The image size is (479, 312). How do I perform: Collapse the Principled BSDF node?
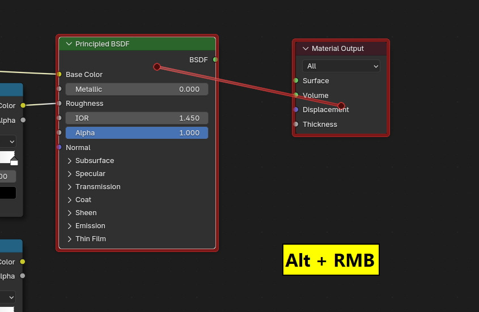(x=69, y=44)
